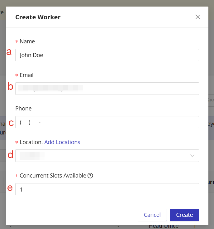
Task: Focus the Name field containing John Doe
Action: pyautogui.click(x=107, y=55)
